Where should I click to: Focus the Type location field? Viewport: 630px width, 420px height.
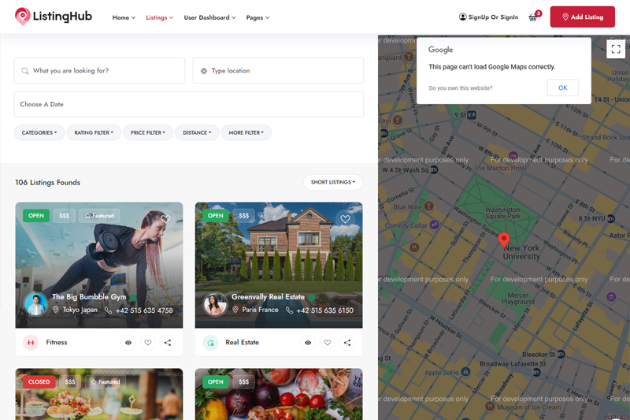point(278,71)
